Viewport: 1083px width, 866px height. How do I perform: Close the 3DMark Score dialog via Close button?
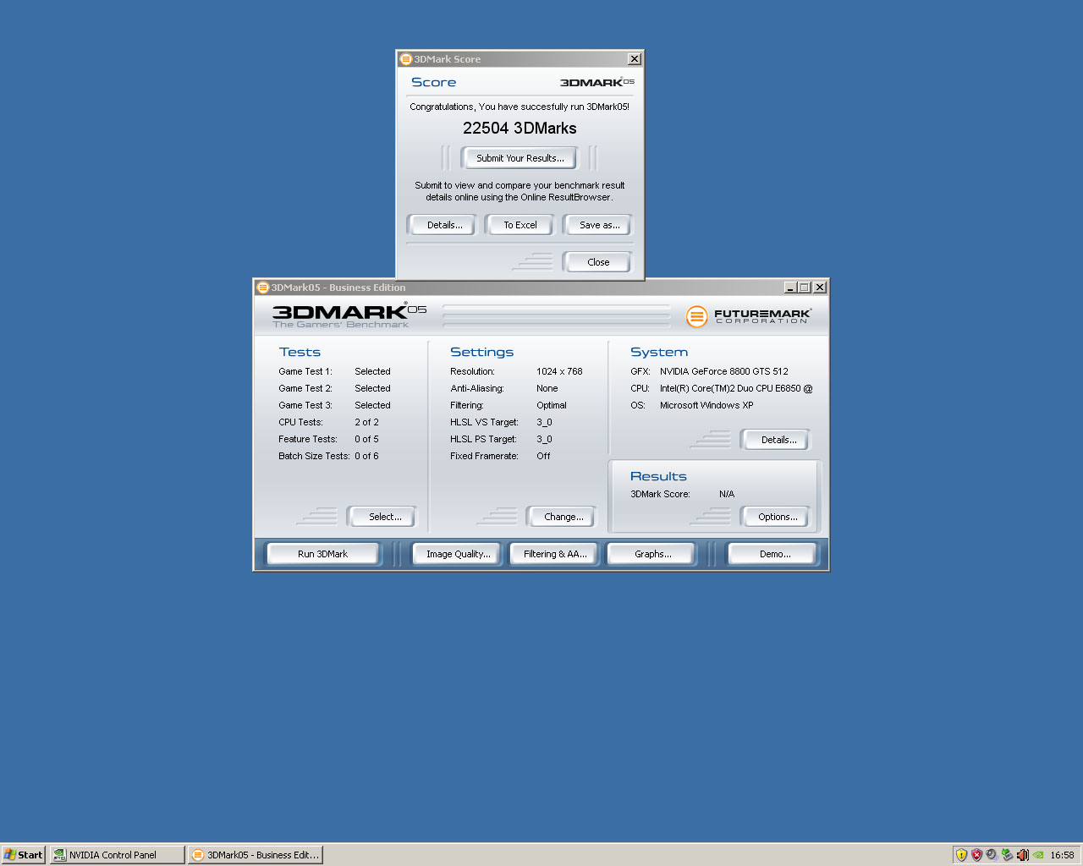(598, 262)
